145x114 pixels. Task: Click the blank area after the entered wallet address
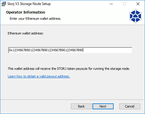click(x=108, y=50)
